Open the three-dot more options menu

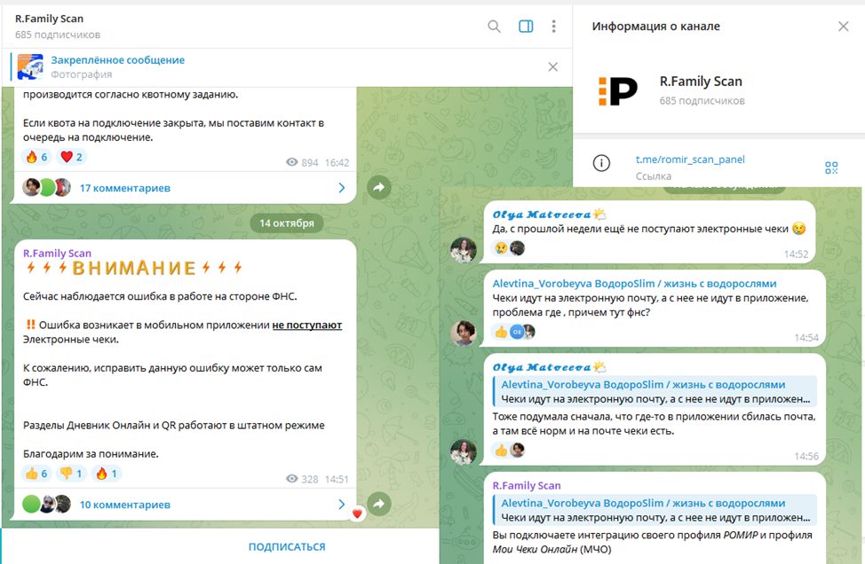(554, 27)
